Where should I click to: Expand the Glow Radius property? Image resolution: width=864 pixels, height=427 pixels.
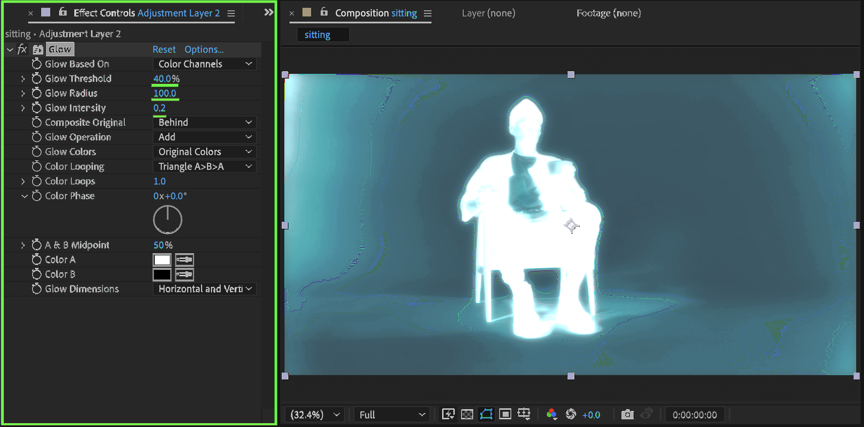coord(23,93)
